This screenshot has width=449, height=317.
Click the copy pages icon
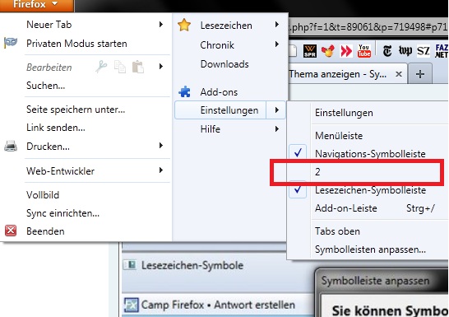tap(120, 67)
